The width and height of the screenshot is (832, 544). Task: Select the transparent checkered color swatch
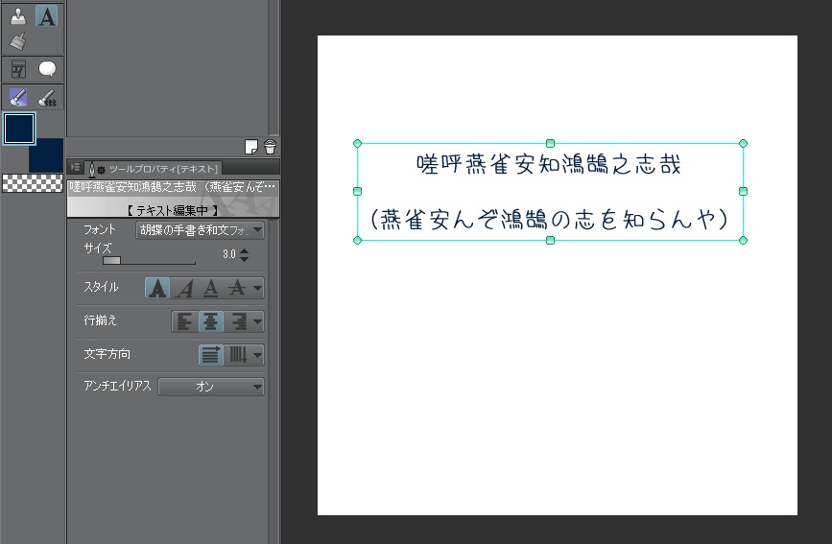33,183
